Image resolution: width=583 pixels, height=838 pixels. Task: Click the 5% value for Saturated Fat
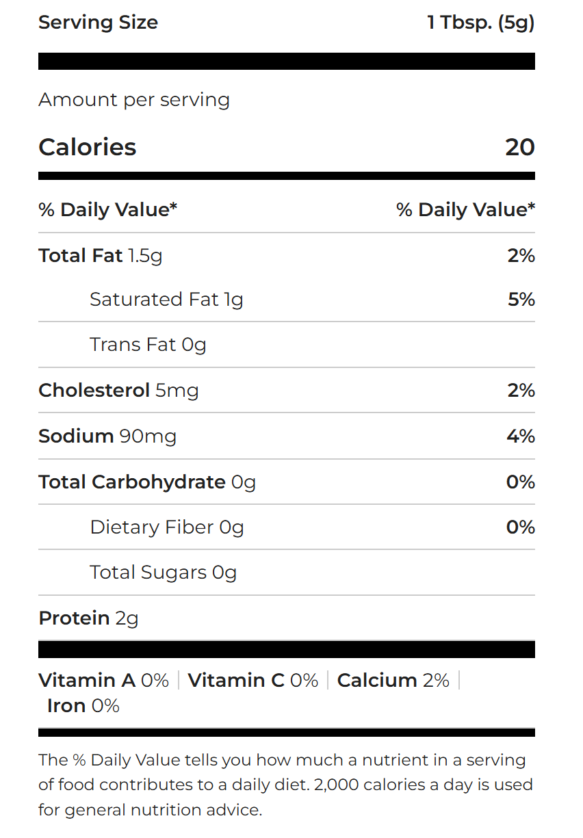click(x=521, y=300)
